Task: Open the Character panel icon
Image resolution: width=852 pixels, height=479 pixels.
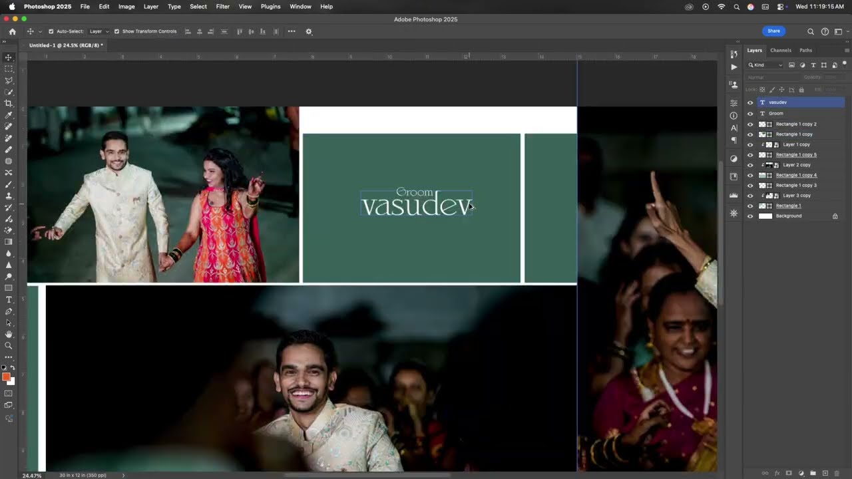Action: pyautogui.click(x=734, y=128)
